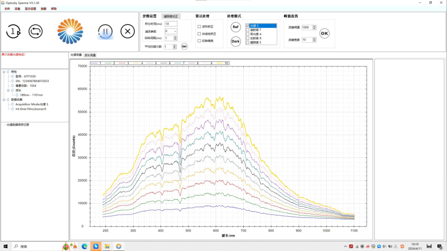Click the volume tray icon
The width and height of the screenshot is (447, 251).
pyautogui.click(x=385, y=246)
